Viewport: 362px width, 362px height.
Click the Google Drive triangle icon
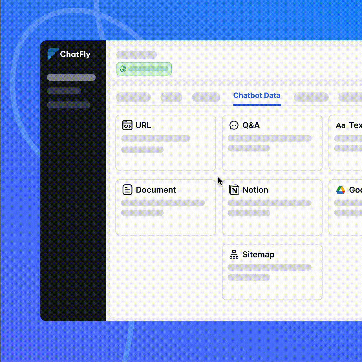tap(341, 190)
